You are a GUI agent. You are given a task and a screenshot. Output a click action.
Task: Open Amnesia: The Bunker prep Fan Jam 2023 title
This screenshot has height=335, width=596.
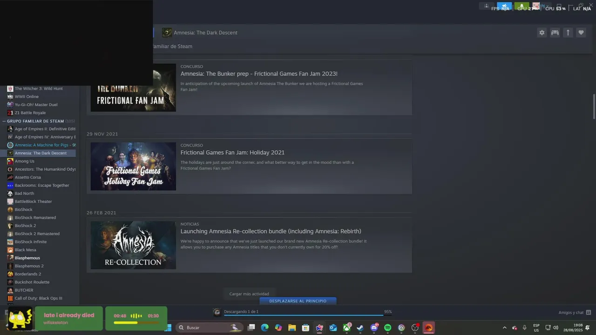[x=259, y=74]
